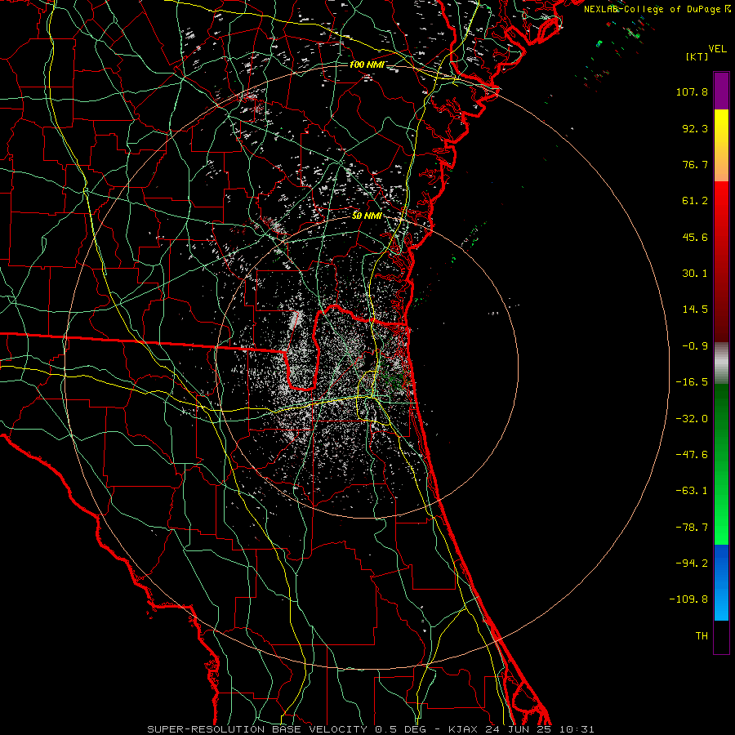
Task: Click the -47.6 value on the velocity scale
Action: (x=692, y=455)
